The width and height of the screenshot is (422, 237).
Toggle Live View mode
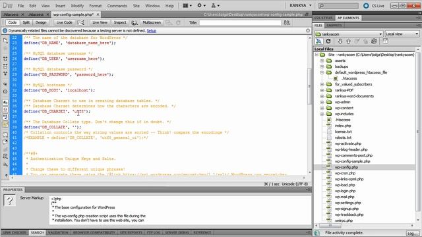pos(100,22)
